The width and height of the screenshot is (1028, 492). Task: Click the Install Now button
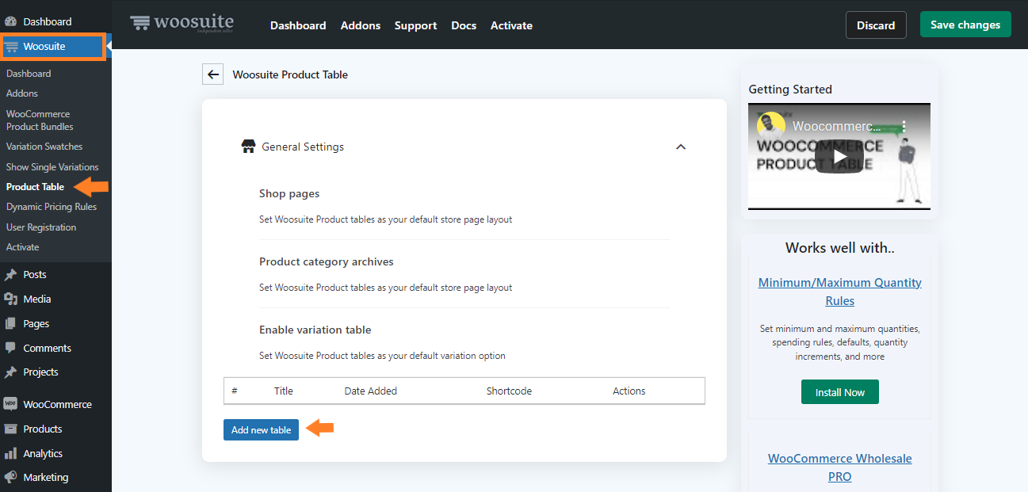pos(840,392)
